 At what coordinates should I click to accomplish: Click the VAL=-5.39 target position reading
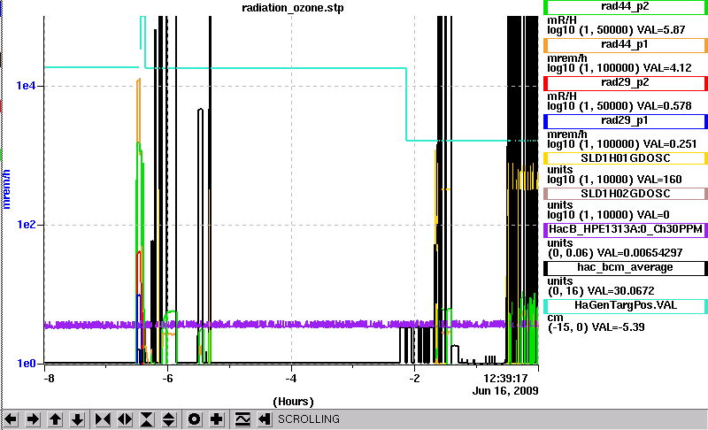point(618,327)
